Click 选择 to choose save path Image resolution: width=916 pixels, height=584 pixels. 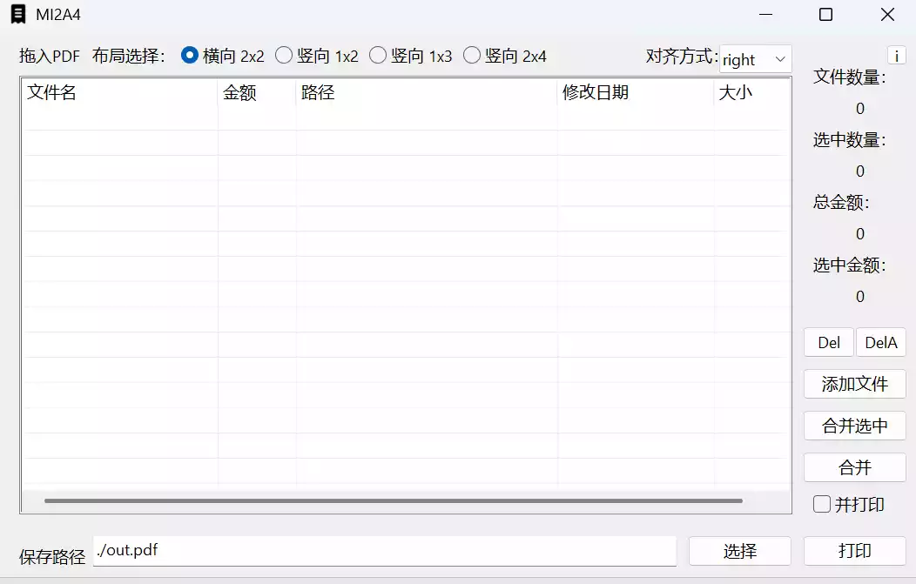point(739,550)
